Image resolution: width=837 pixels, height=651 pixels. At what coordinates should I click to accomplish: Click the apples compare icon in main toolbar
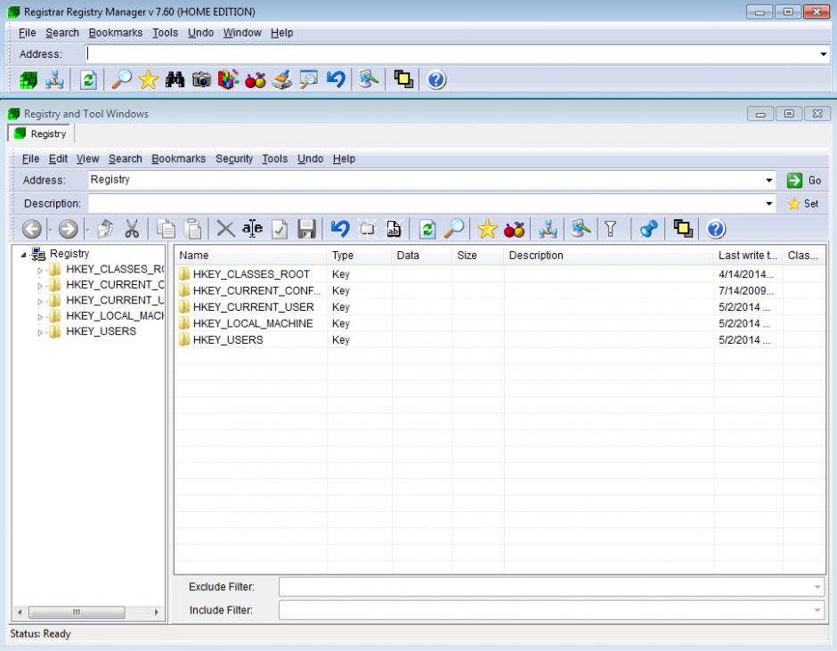[x=256, y=80]
